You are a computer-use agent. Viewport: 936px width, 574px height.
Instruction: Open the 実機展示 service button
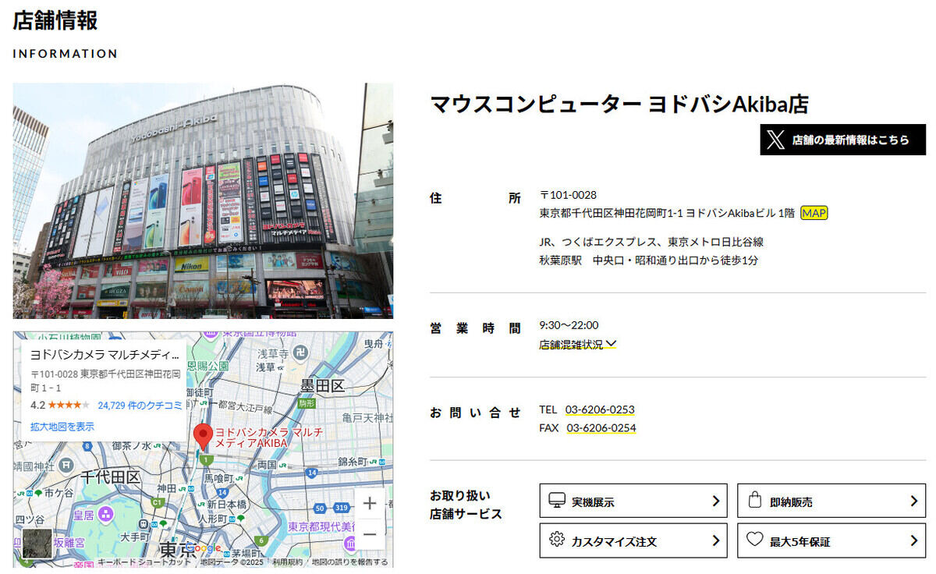633,501
